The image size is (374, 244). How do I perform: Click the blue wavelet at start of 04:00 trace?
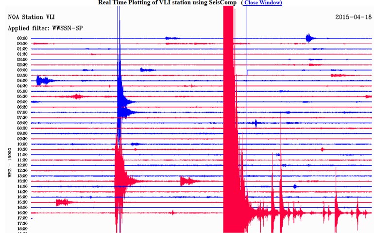tap(43, 81)
